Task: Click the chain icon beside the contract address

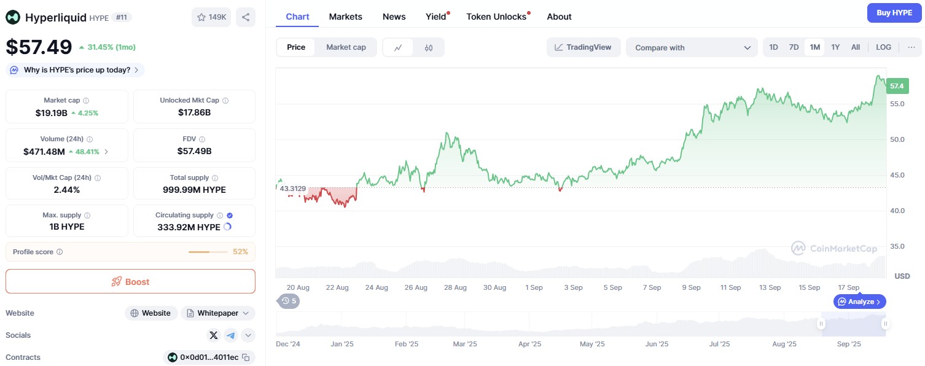Action: click(x=173, y=357)
